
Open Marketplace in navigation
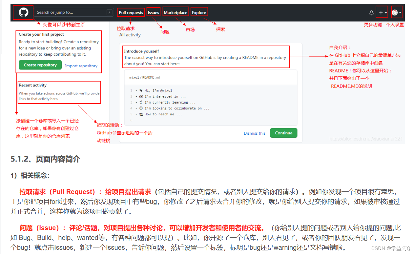[x=176, y=13]
